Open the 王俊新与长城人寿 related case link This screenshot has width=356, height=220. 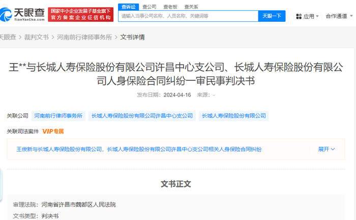[x=139, y=149]
